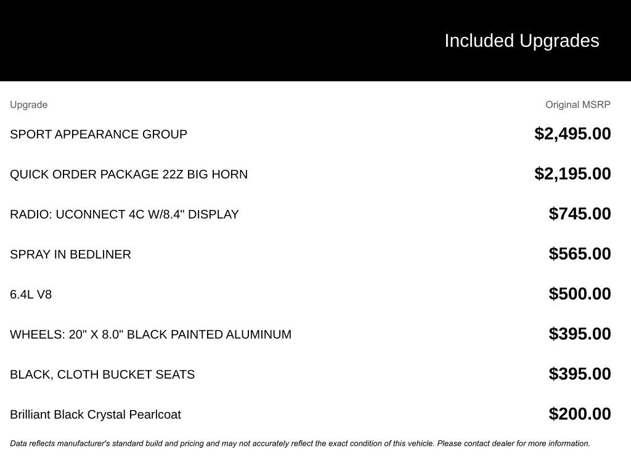
Task: Select the Black, Cloth Bucket Seats label
Action: point(102,374)
